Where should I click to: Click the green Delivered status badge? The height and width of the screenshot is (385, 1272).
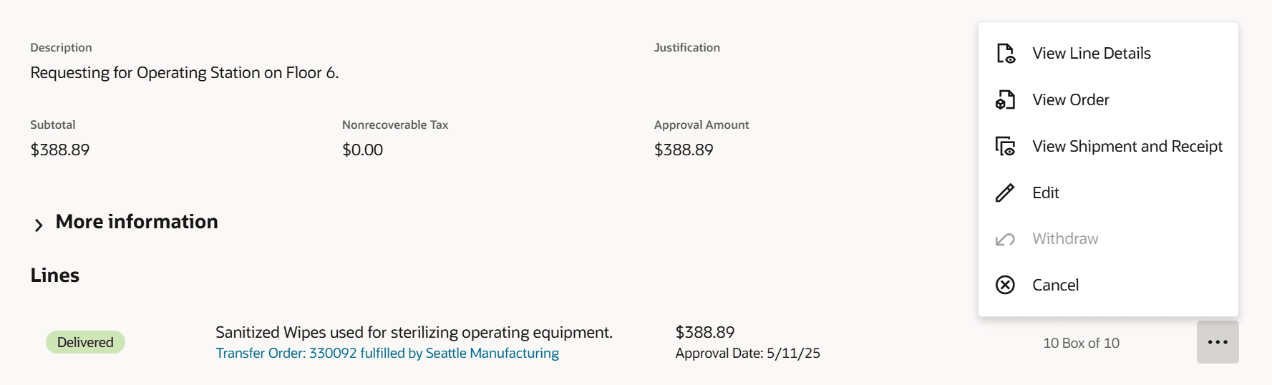pyautogui.click(x=85, y=342)
